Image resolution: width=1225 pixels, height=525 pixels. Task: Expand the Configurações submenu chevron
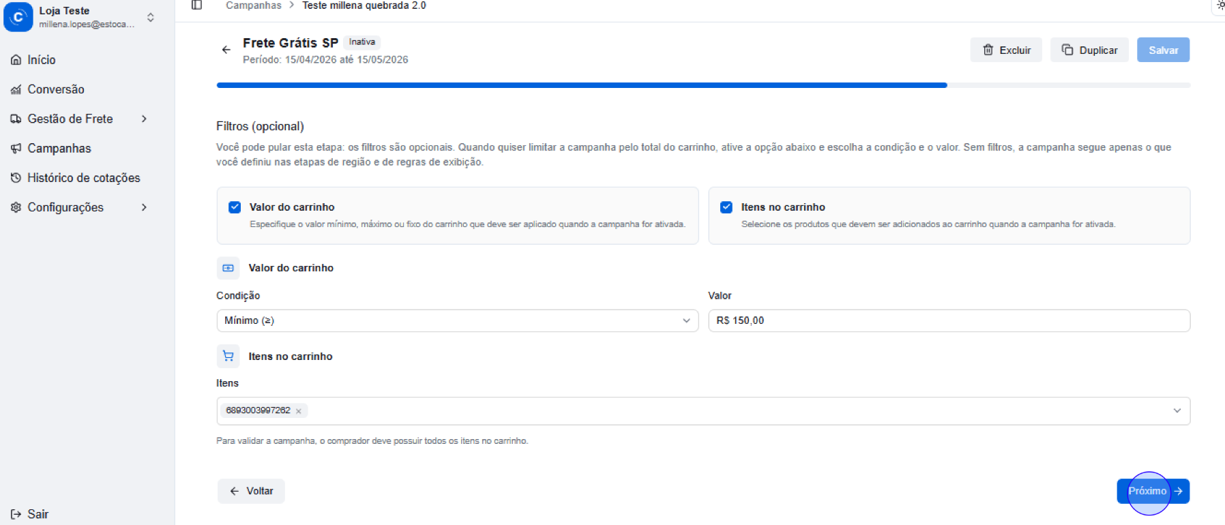click(x=144, y=207)
